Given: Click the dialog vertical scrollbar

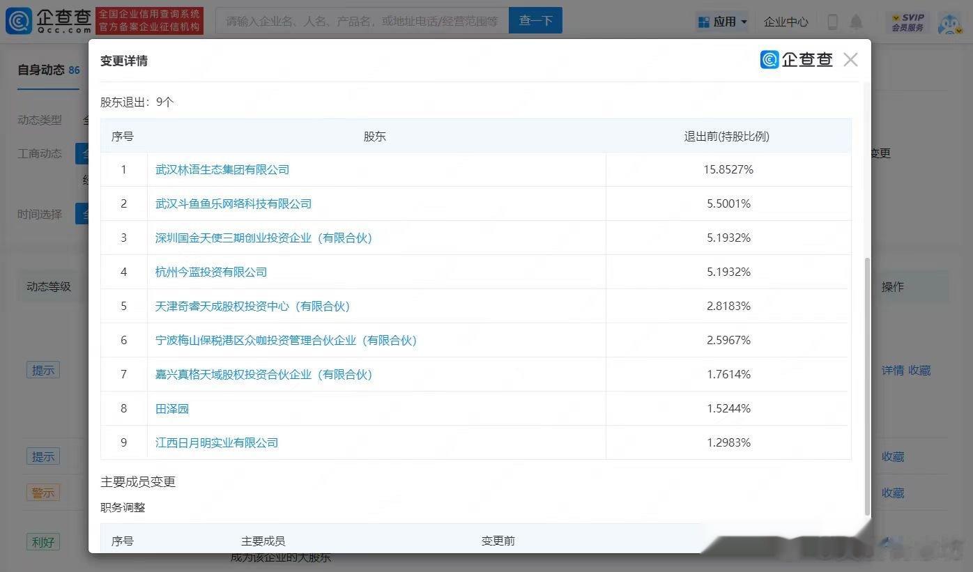Looking at the screenshot, I should 867,387.
